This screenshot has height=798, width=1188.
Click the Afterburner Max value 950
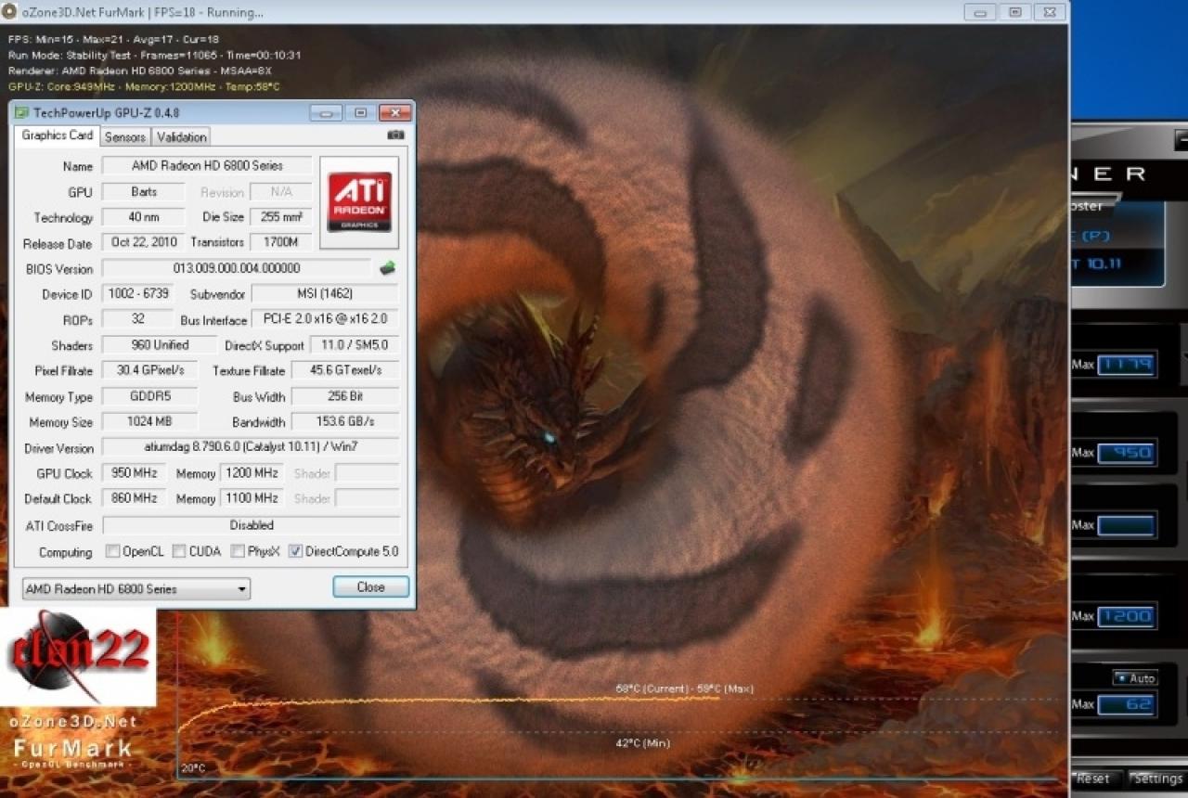pos(1127,453)
